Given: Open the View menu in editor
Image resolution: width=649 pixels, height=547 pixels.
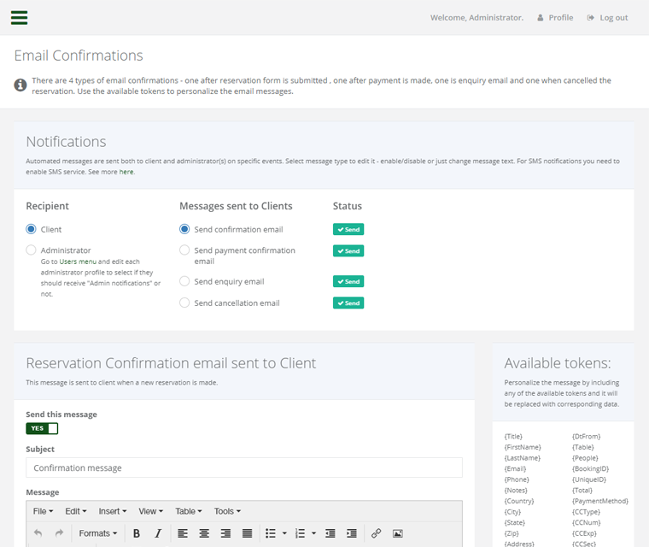Looking at the screenshot, I should tap(150, 511).
